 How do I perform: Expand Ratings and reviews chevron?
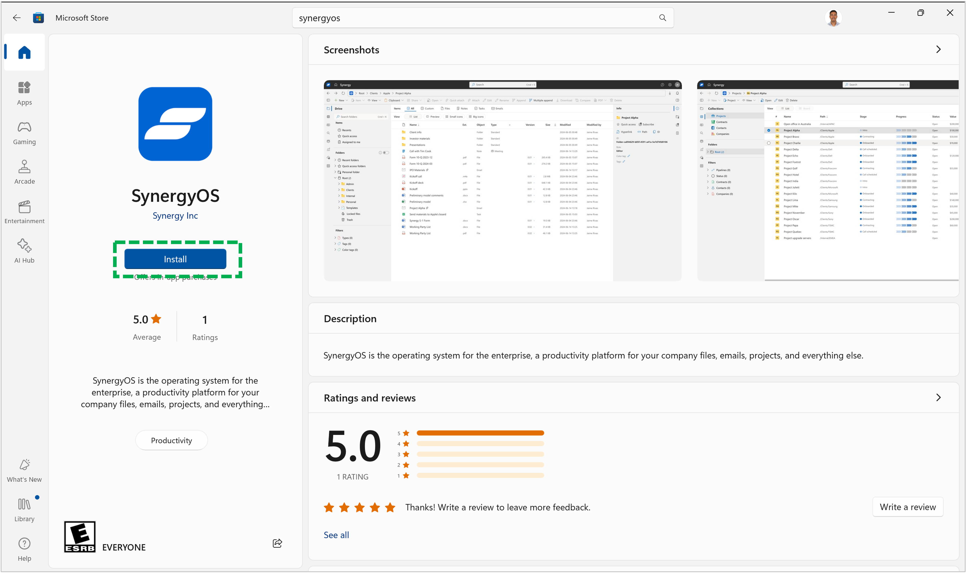(938, 397)
